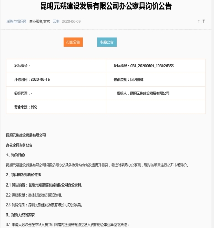Click the heading 2、项目概况与询价范围

click(24, 175)
